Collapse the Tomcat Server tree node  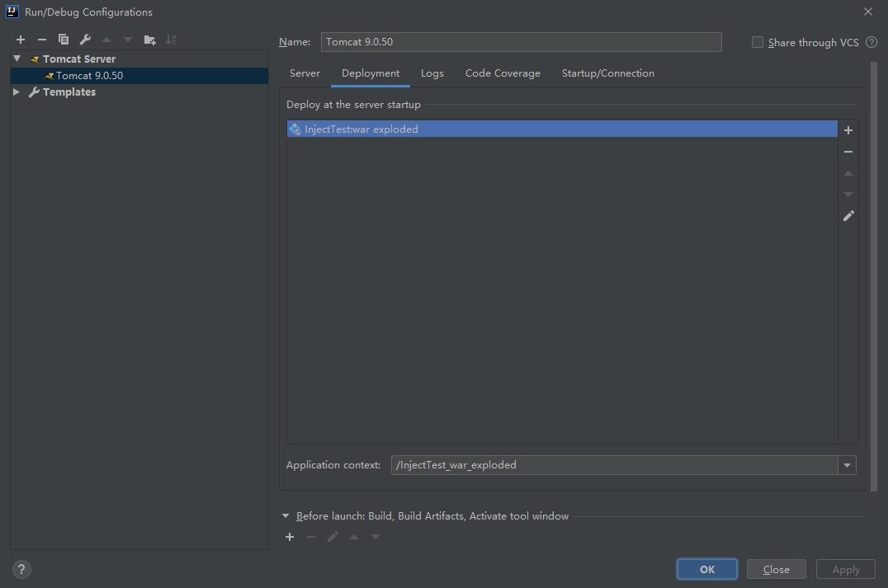pos(17,59)
